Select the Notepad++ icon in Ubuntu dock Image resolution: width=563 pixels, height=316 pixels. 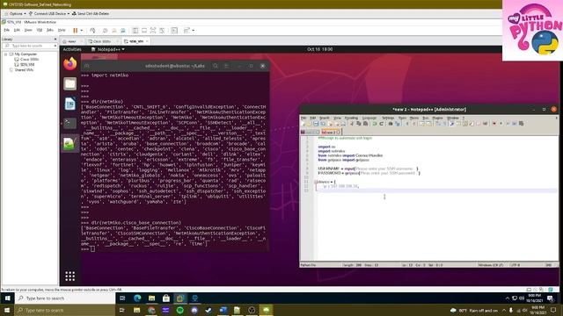pos(69,143)
